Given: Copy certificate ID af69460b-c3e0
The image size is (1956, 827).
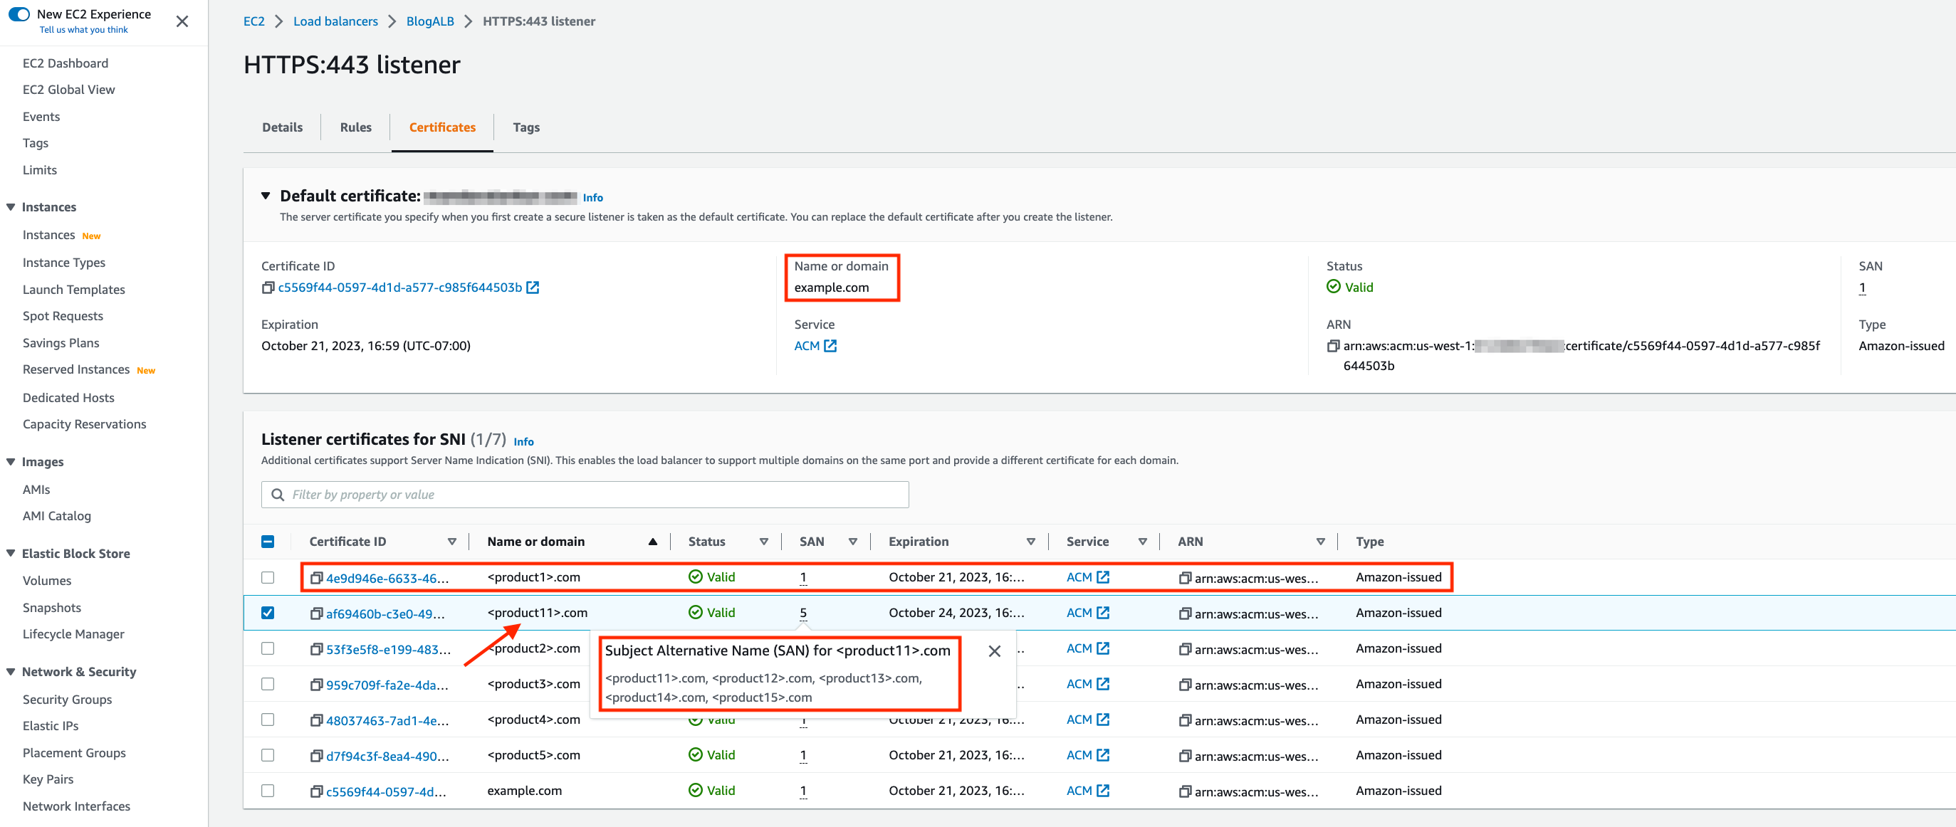Looking at the screenshot, I should click(x=317, y=613).
